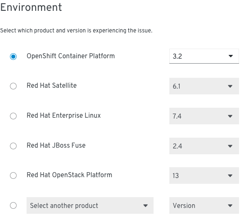This screenshot has width=249, height=220.
Task: Open the Satellite version 6.1 dropdown
Action: [x=204, y=86]
